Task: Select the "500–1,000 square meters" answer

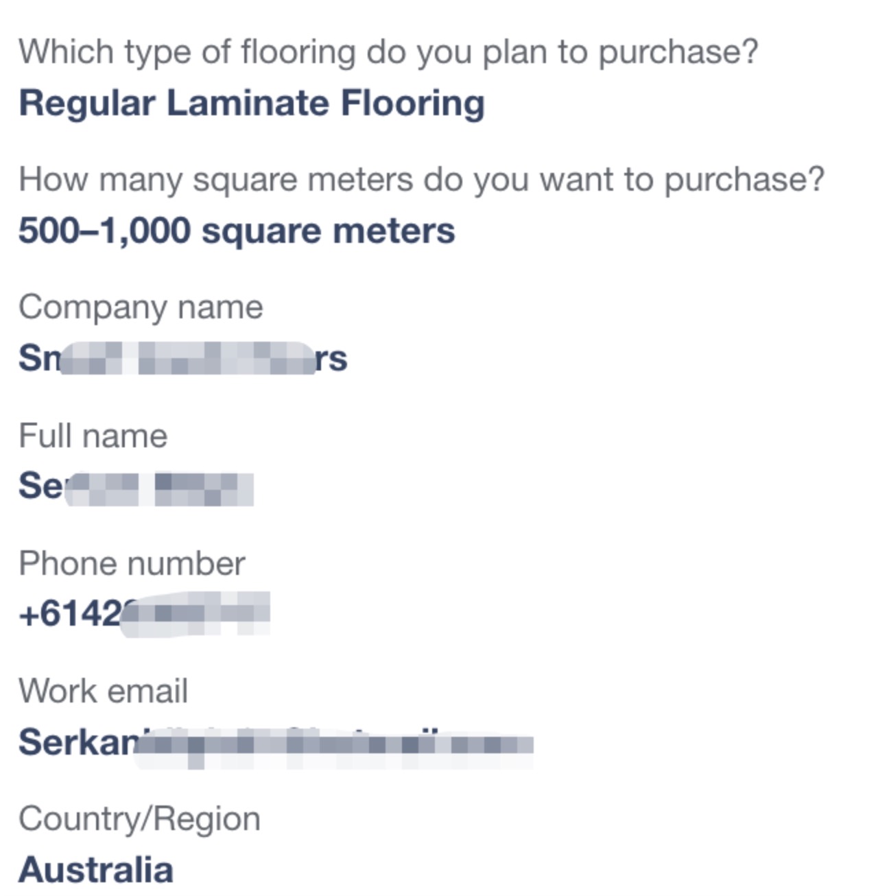Action: 237,231
